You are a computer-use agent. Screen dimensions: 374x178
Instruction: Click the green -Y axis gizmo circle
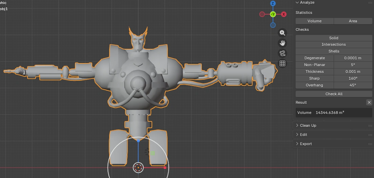pyautogui.click(x=273, y=14)
